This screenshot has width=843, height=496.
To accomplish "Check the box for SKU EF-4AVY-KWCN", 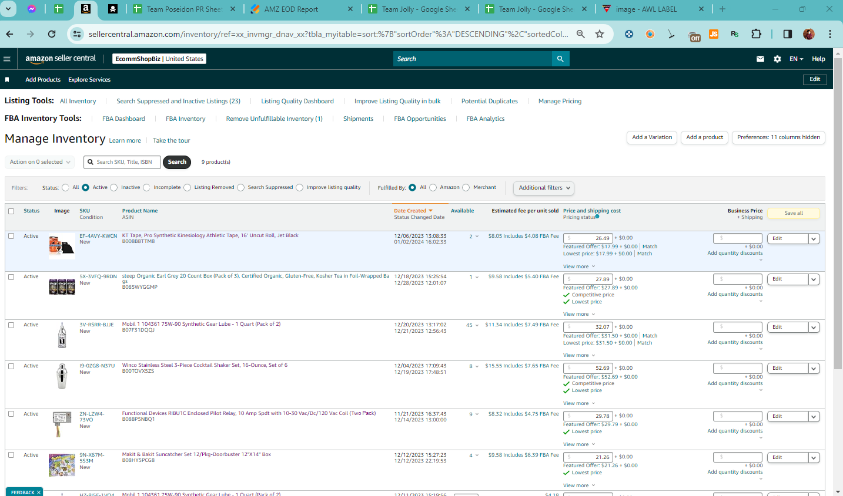I will [x=11, y=236].
